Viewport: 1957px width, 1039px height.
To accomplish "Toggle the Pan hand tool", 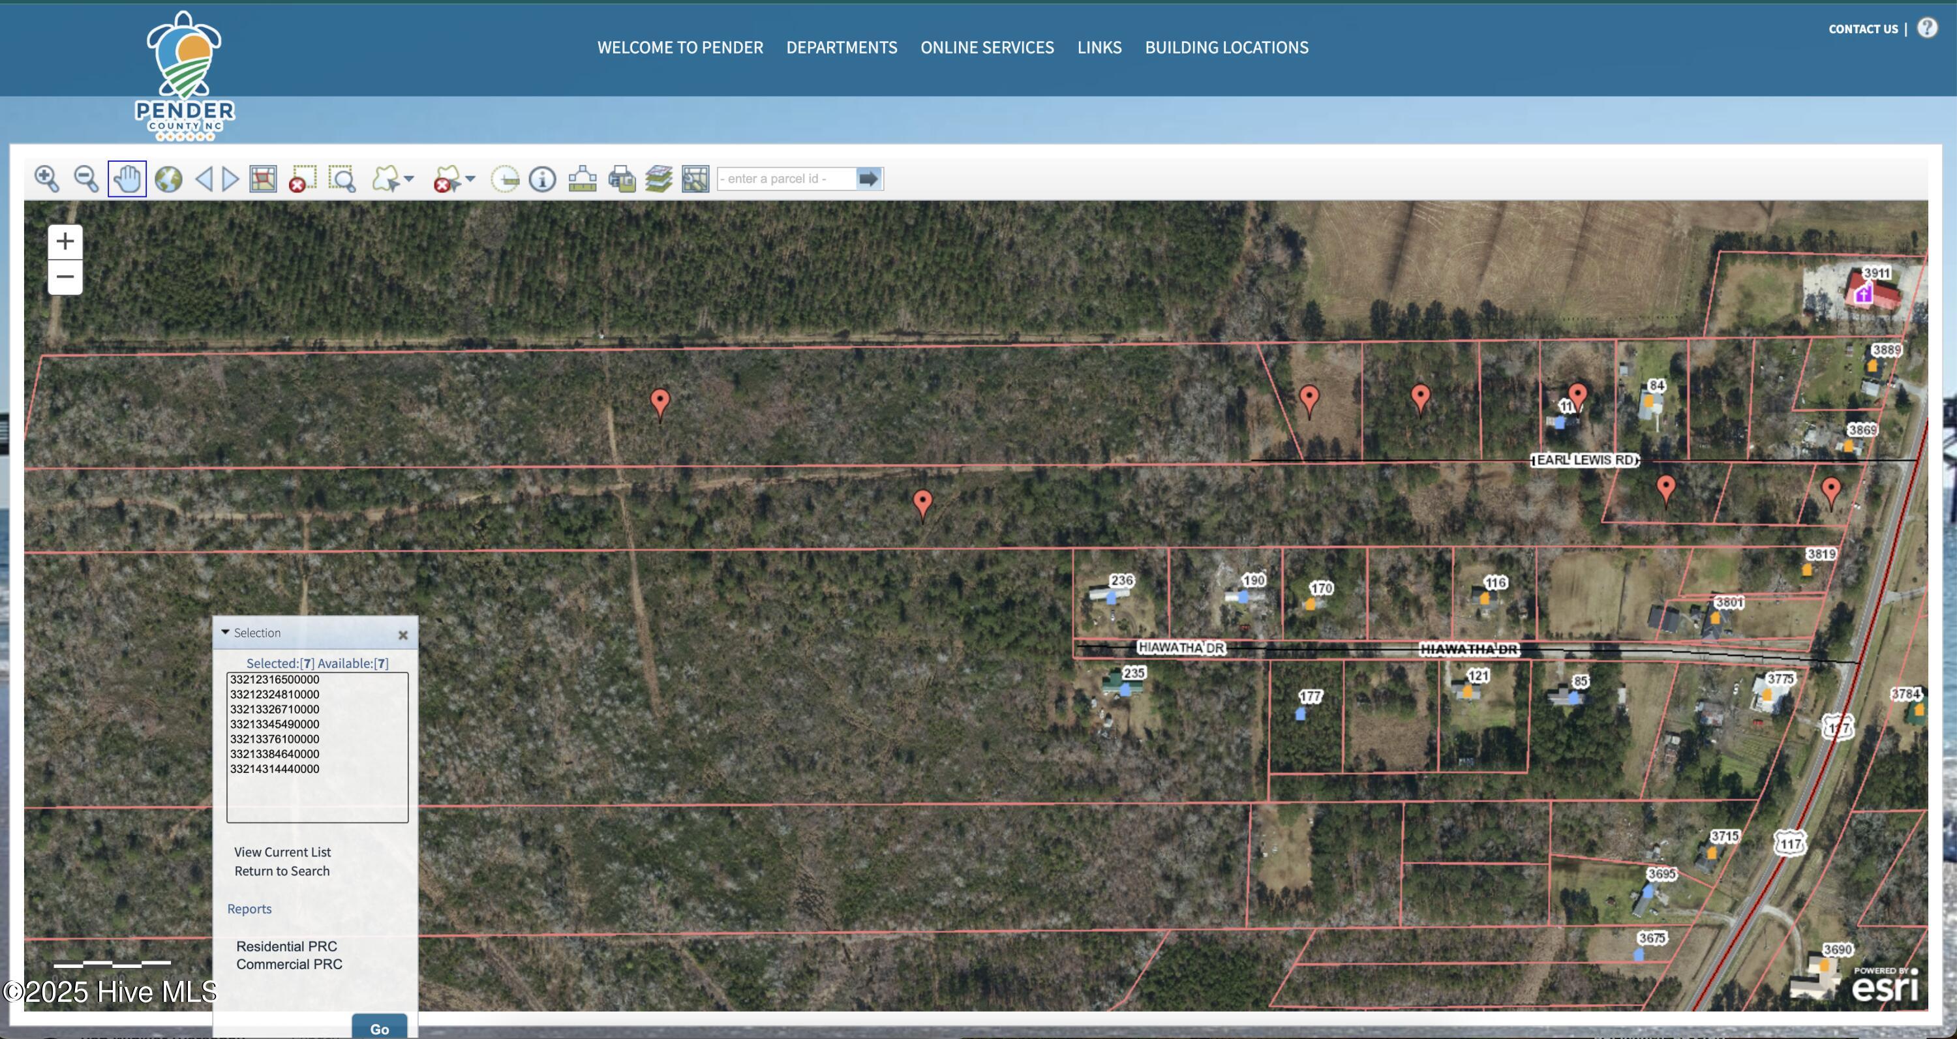I will 127,179.
